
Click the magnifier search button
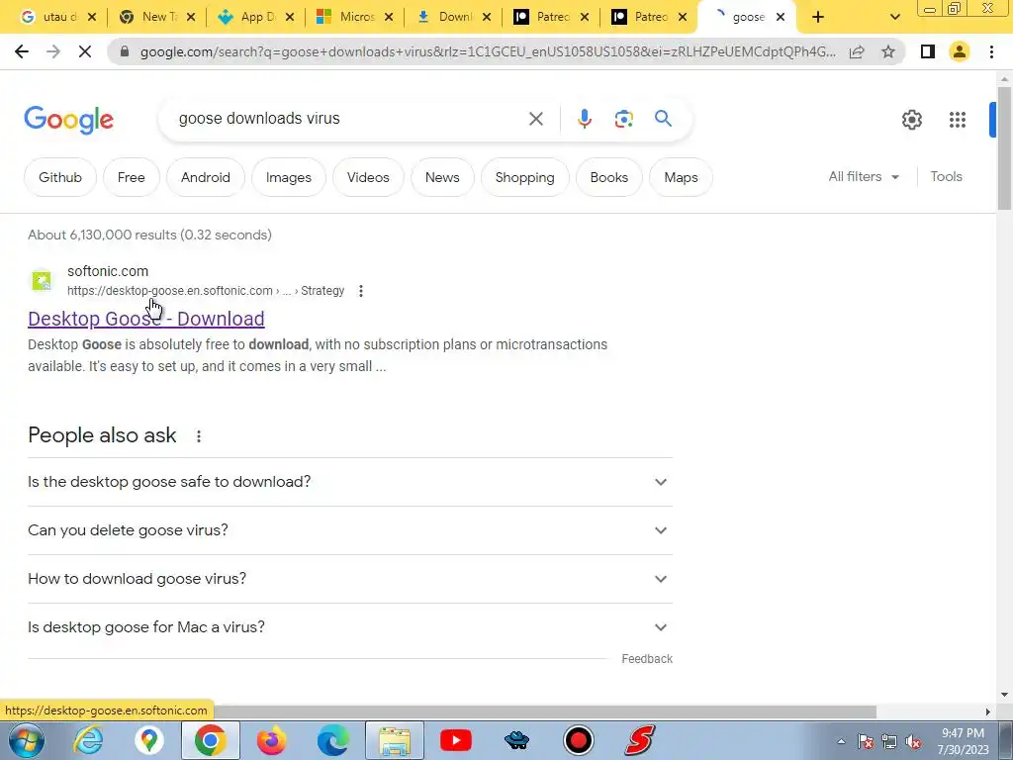[x=663, y=119]
